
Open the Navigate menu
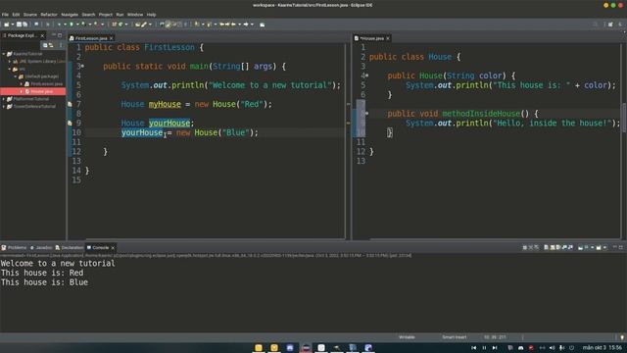(70, 15)
